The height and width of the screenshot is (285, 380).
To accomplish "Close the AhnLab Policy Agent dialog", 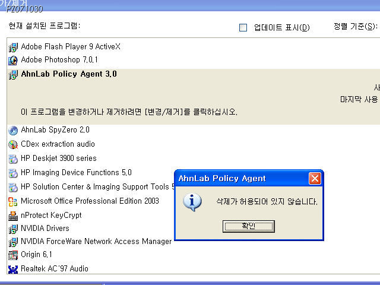I will click(x=315, y=179).
